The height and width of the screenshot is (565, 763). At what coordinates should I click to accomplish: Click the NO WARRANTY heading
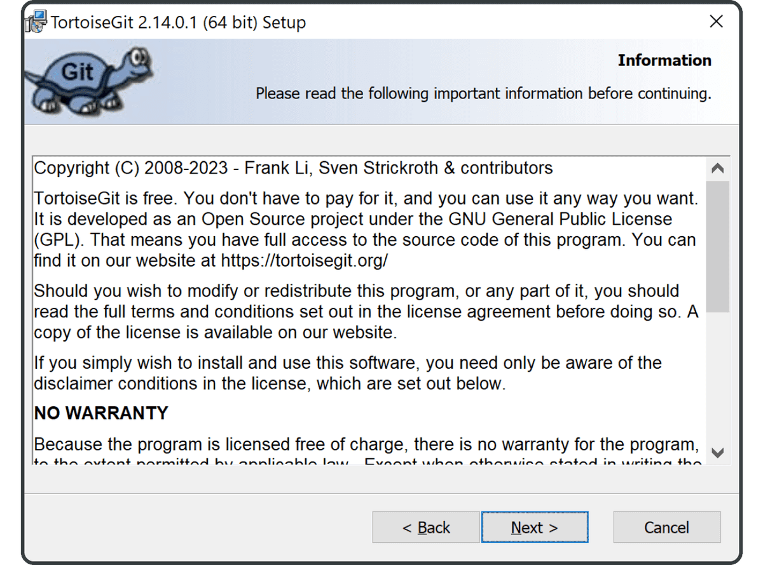pos(101,413)
